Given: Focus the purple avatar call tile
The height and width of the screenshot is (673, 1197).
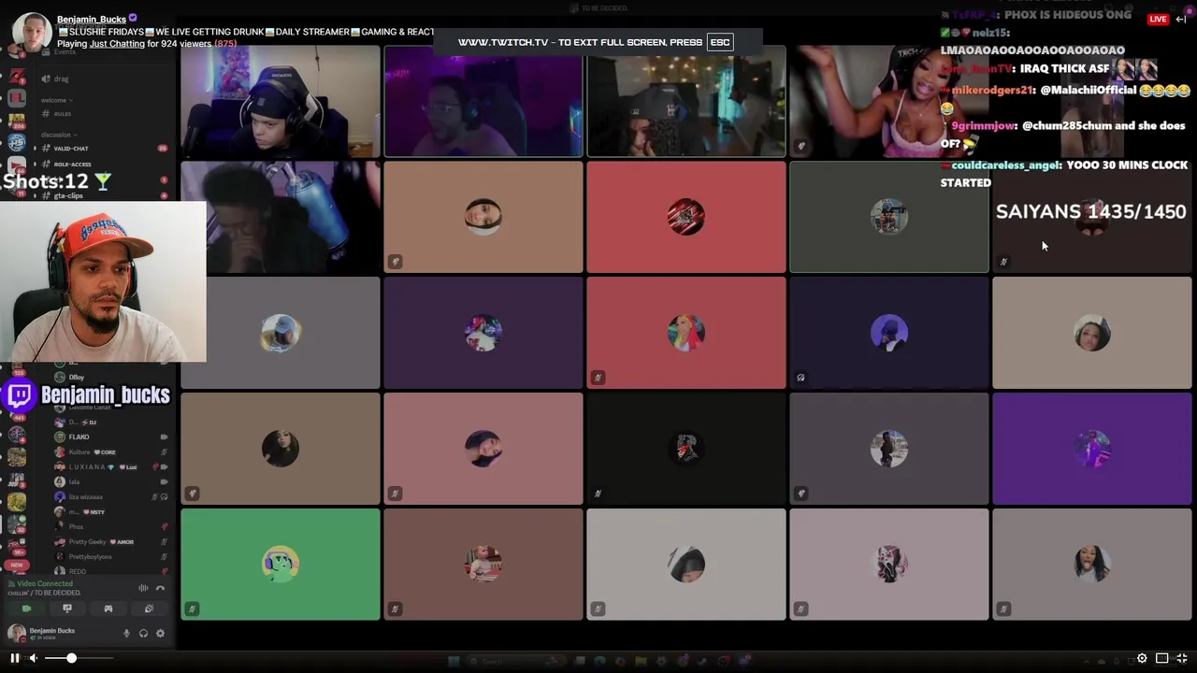Looking at the screenshot, I should tap(1092, 449).
